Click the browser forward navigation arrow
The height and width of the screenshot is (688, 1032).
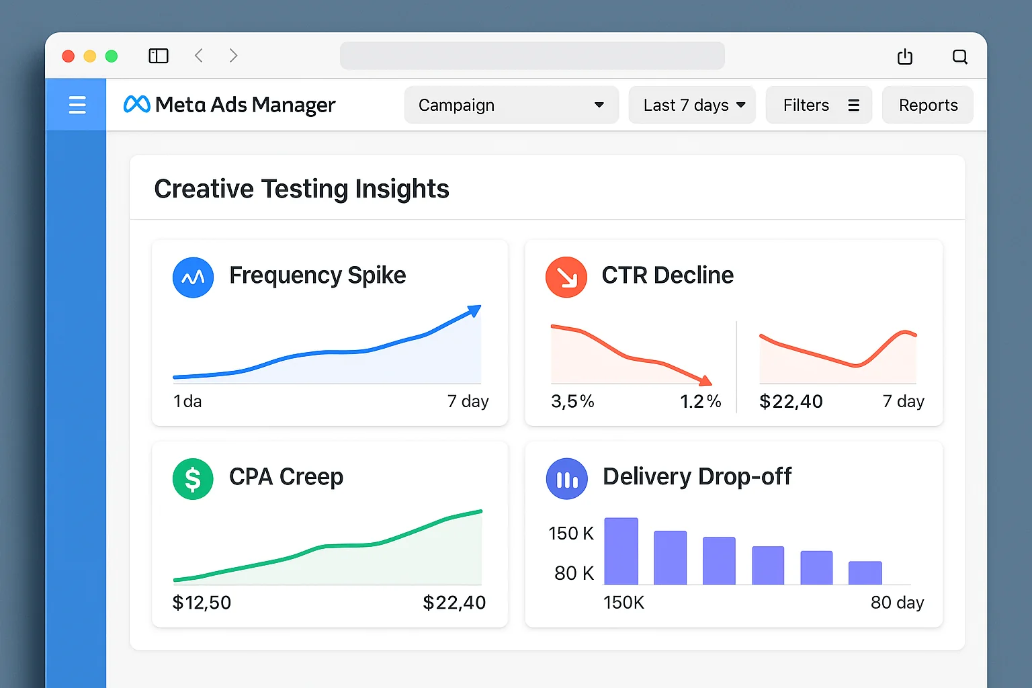(x=233, y=56)
